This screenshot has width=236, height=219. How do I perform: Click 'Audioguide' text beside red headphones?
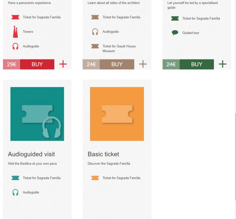tap(31, 46)
